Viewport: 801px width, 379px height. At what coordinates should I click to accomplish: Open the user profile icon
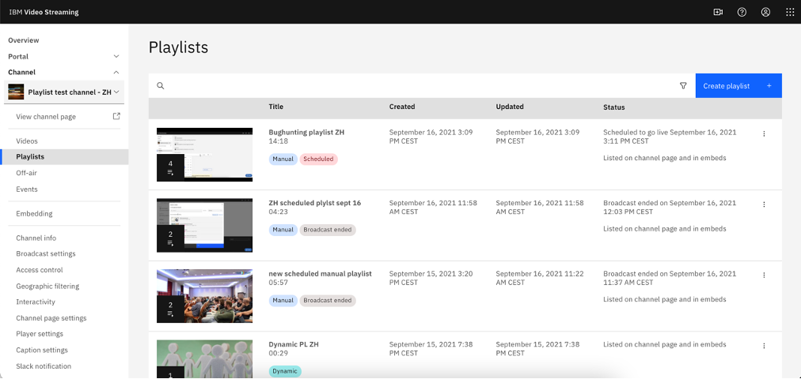coord(765,12)
